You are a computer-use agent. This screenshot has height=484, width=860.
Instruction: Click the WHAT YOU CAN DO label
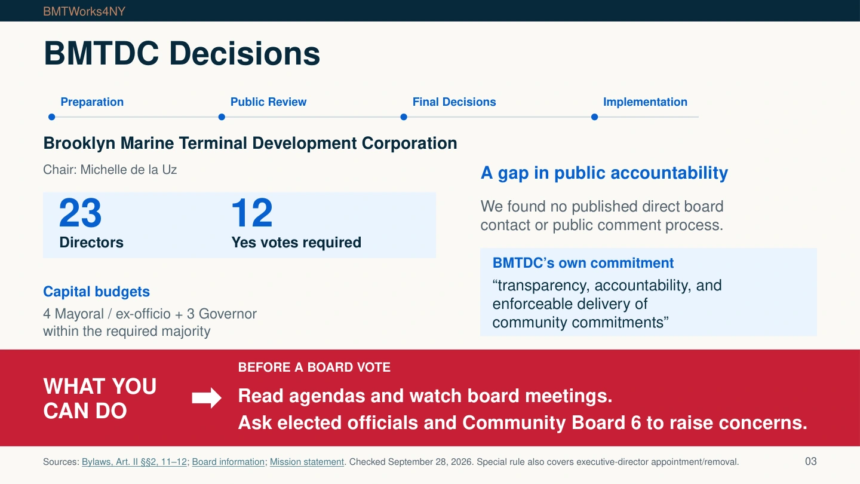pos(100,399)
